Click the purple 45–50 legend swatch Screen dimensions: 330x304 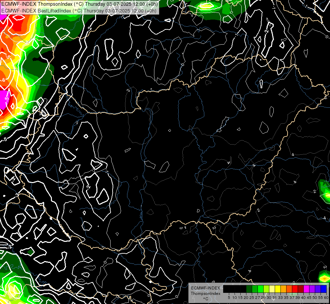[x=312, y=289]
